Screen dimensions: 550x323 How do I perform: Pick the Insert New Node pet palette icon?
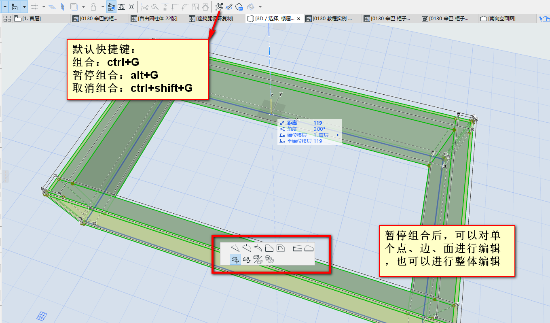(235, 248)
